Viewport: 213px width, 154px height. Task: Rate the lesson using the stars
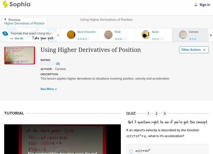click(x=48, y=64)
